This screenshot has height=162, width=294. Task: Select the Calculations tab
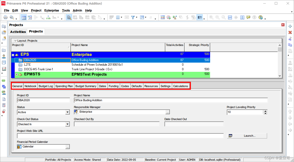coord(181,86)
